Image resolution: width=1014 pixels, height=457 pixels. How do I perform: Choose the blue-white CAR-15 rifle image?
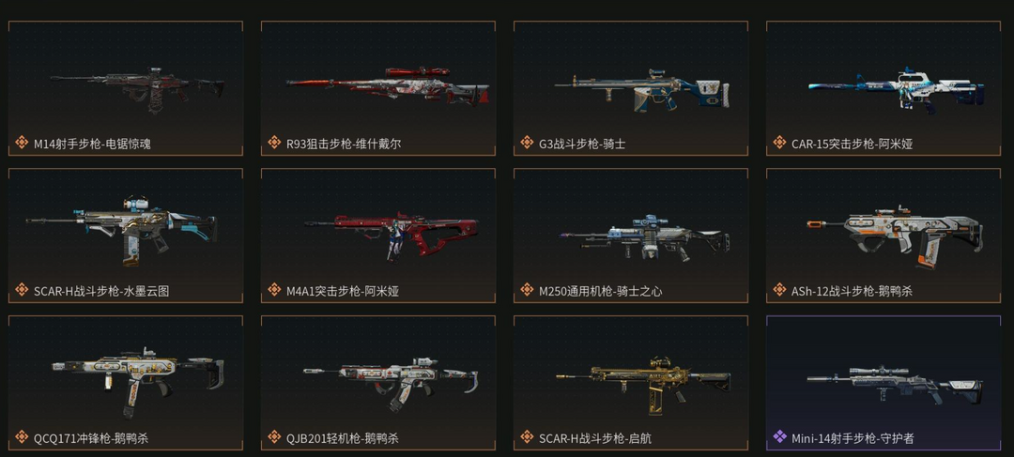[x=897, y=90]
